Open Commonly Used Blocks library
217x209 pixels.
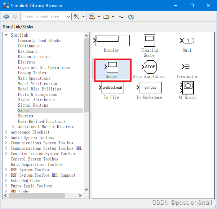pos(39,41)
